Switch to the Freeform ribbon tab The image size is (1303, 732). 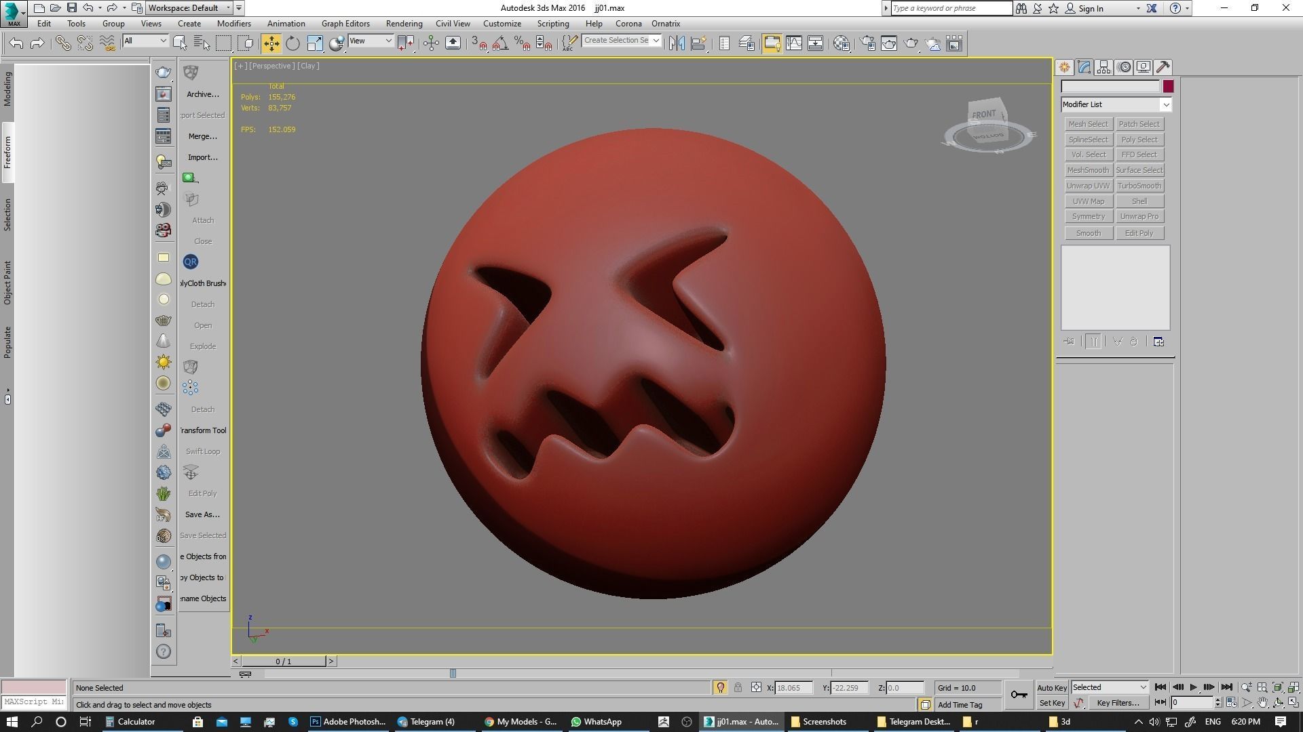pos(7,152)
